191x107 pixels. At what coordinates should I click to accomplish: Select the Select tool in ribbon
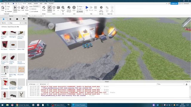point(15,9)
